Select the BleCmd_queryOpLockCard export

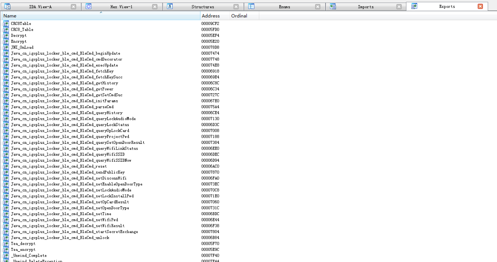pos(70,131)
